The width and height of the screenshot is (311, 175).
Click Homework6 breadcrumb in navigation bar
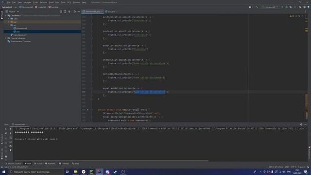coord(26,7)
